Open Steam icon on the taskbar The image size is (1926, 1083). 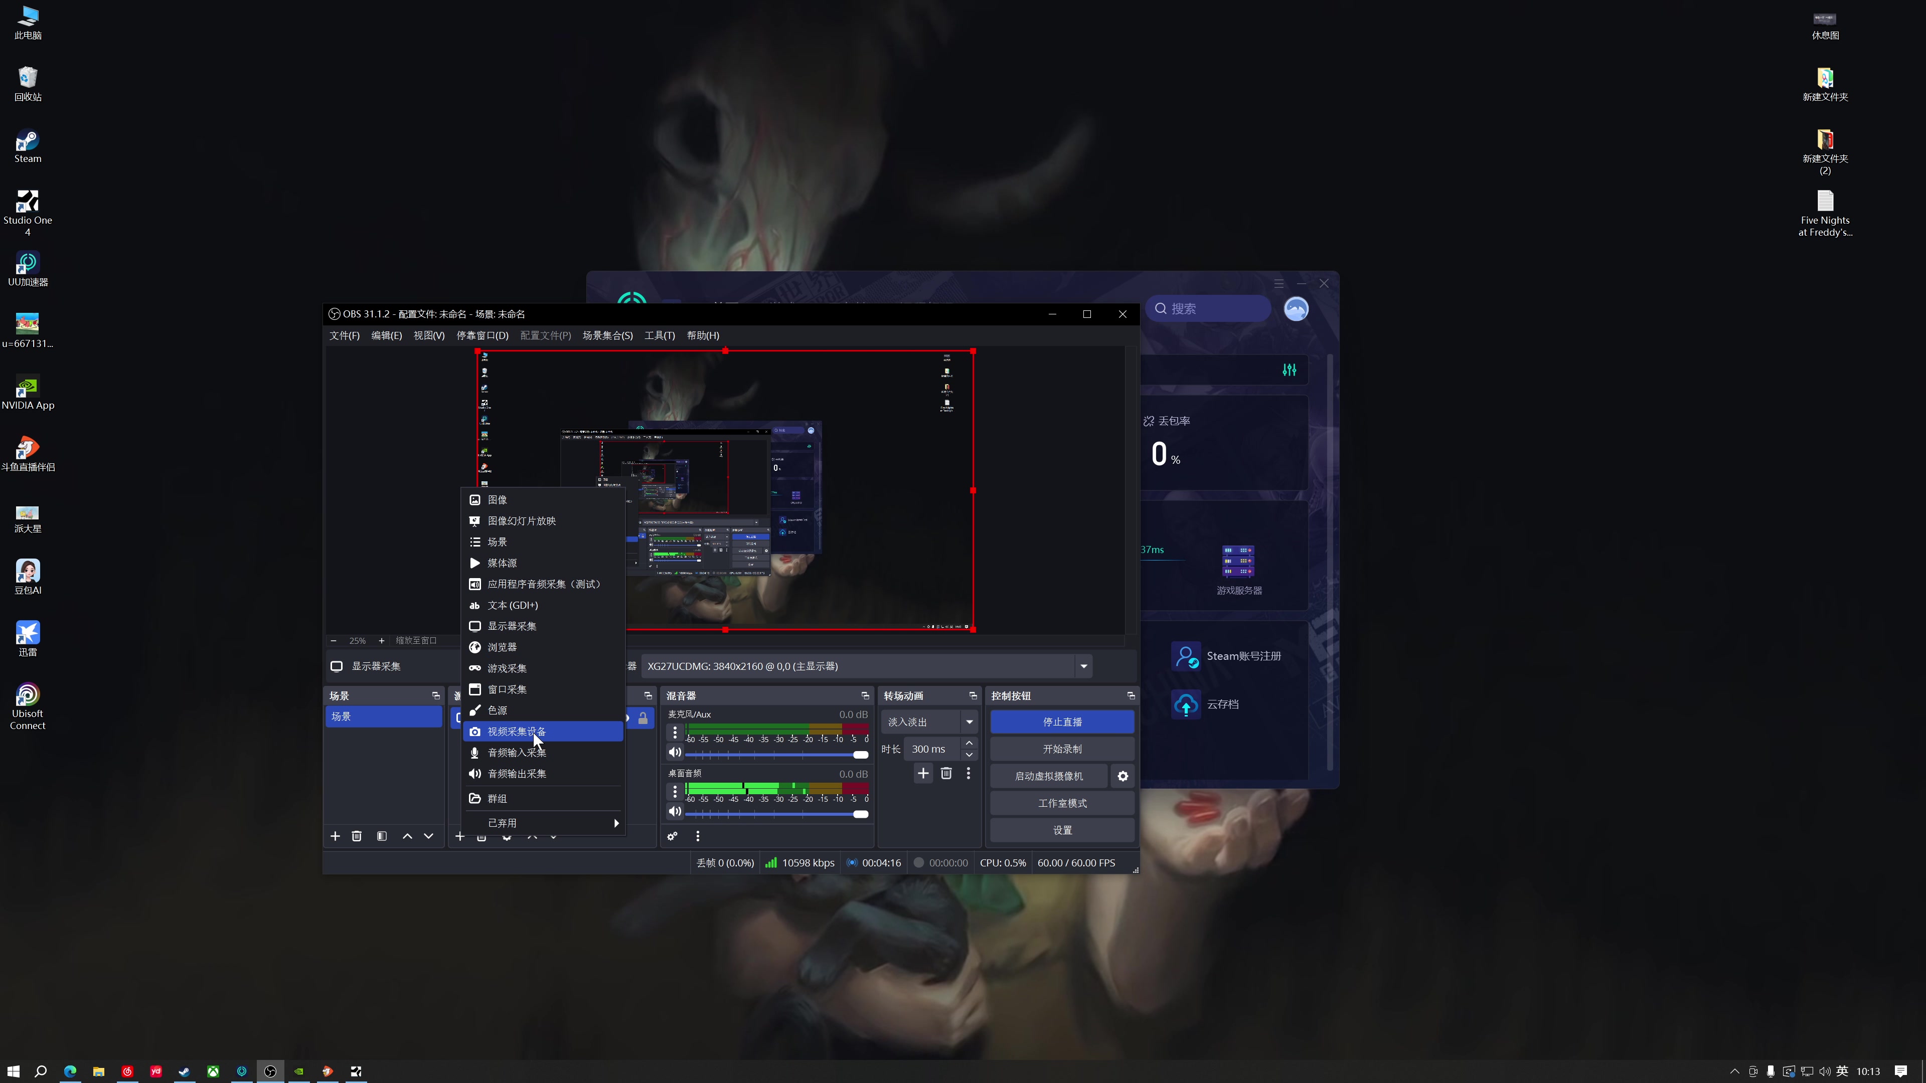(184, 1071)
